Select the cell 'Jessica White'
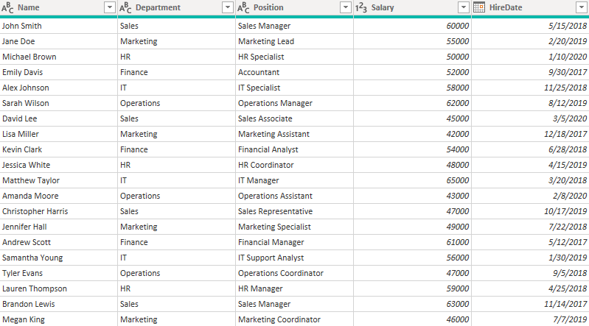 [x=58, y=165]
